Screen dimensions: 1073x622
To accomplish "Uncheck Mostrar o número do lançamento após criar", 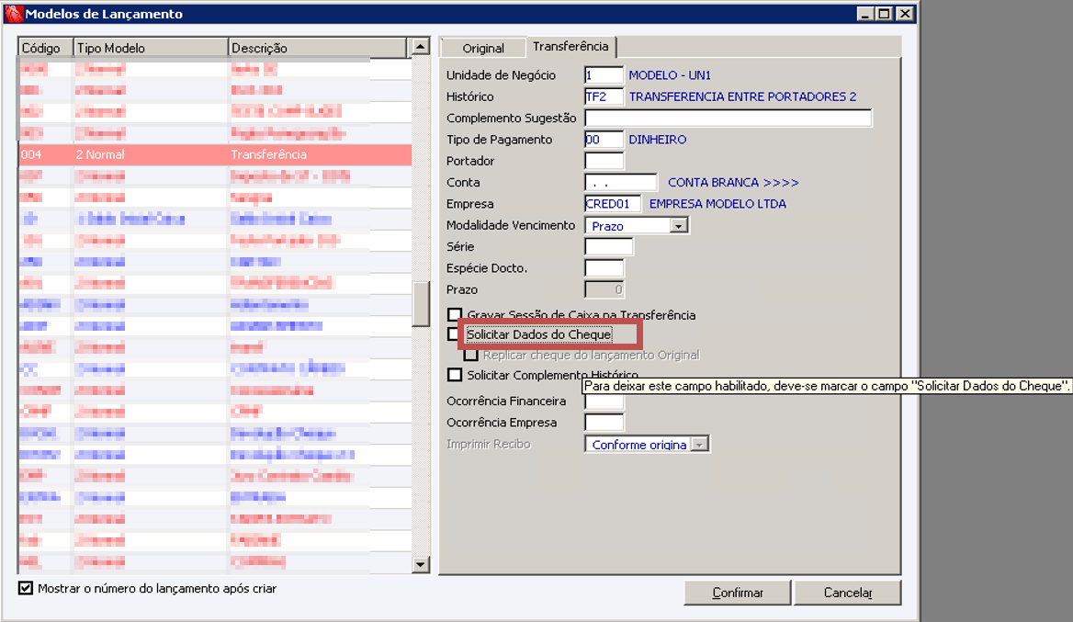I will 26,589.
